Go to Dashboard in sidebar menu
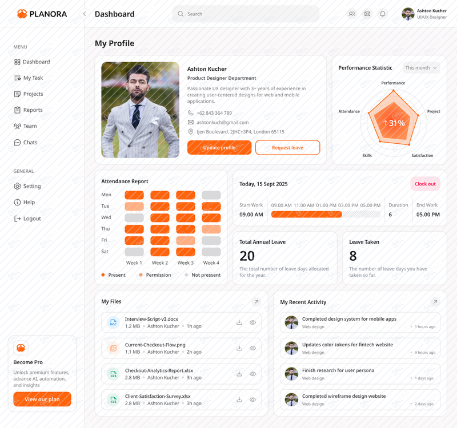 point(32,62)
